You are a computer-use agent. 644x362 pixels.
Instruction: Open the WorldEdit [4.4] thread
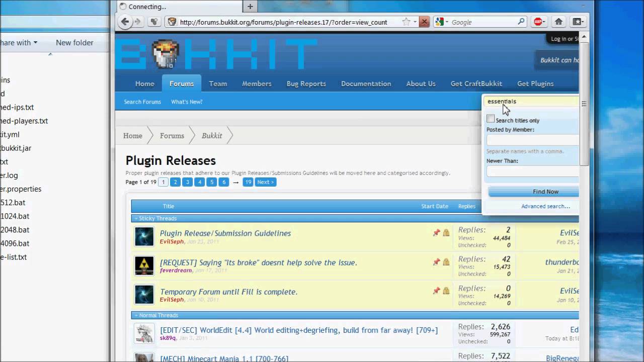(x=299, y=330)
